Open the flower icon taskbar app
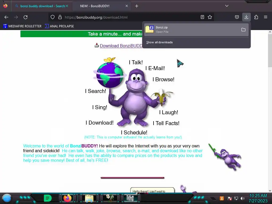Screen dimensions: 272x204 point(110,198)
